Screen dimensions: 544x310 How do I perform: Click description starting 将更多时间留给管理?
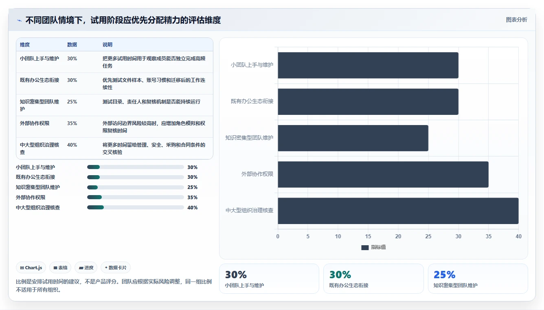pyautogui.click(x=154, y=149)
